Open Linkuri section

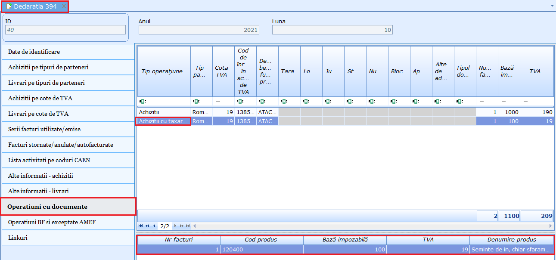(68, 238)
